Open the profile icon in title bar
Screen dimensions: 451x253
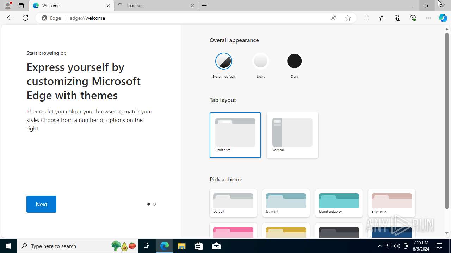tap(8, 6)
